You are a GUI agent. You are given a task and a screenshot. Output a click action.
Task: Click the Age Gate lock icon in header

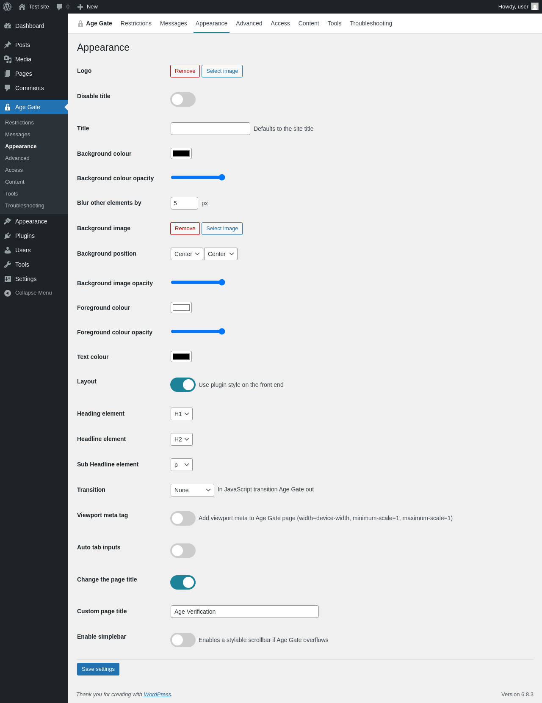point(80,24)
